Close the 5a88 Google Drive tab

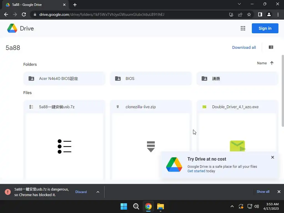coord(64,5)
